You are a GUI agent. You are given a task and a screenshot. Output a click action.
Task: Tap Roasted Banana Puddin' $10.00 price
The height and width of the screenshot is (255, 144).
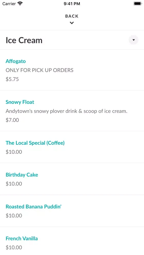[x=14, y=216]
